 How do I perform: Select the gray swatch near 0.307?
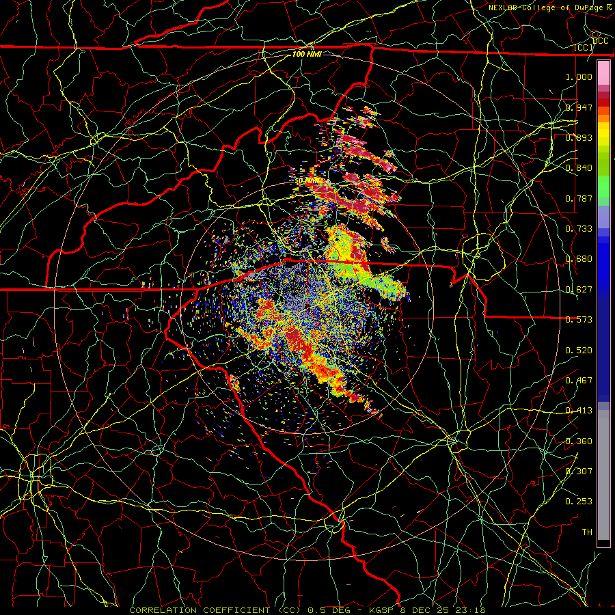click(603, 475)
